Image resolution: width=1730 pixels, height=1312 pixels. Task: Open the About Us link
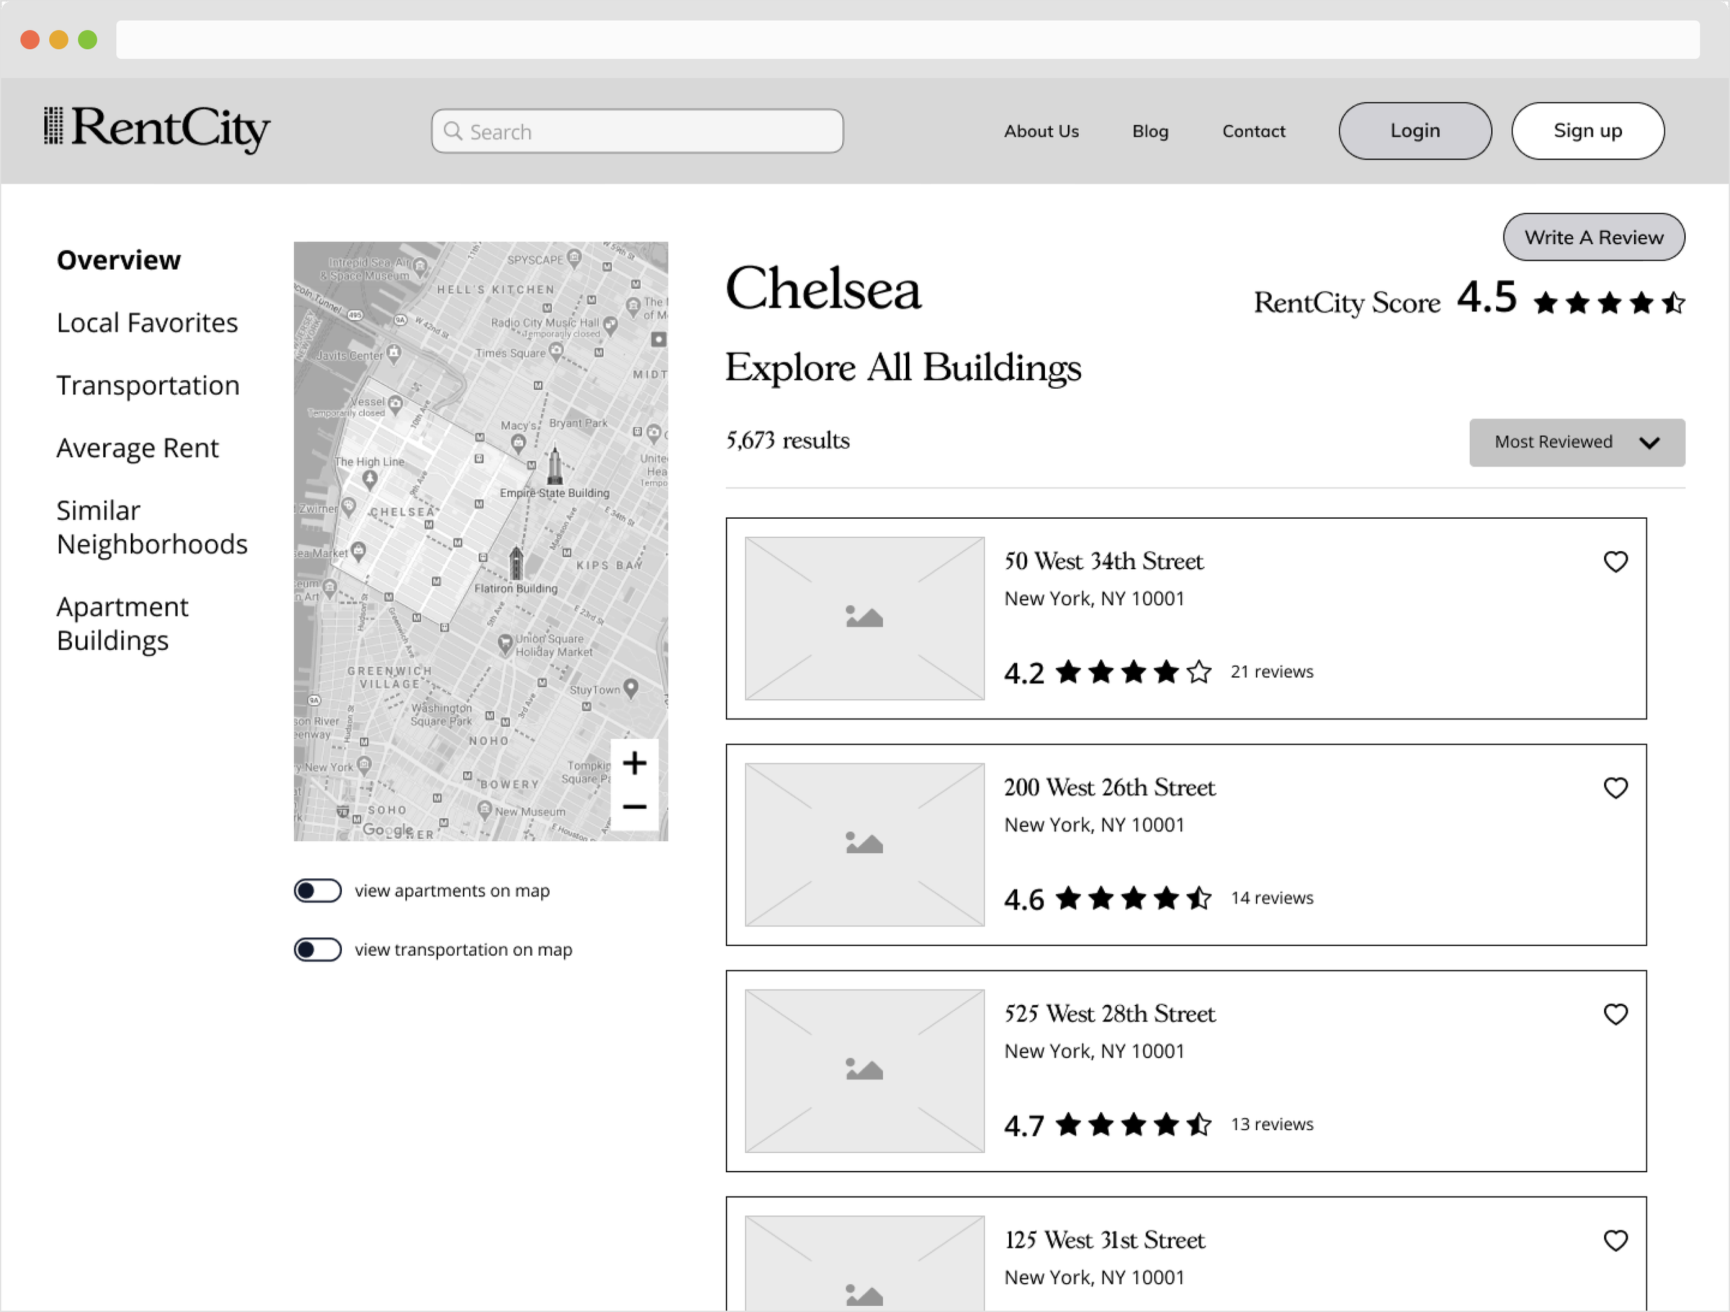[x=1041, y=131]
